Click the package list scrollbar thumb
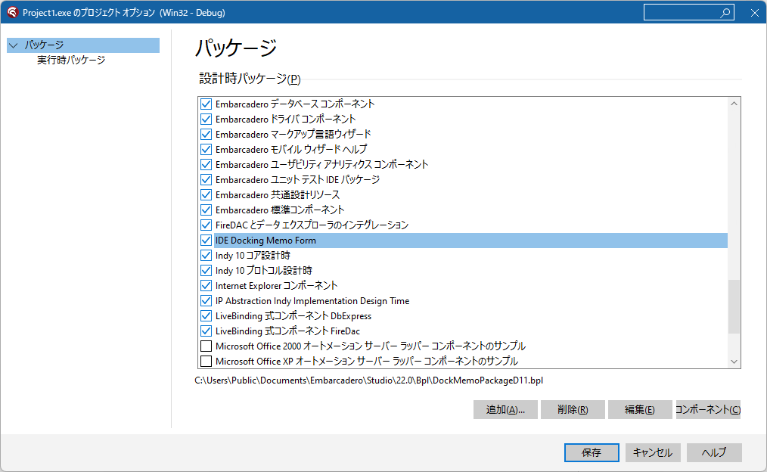The width and height of the screenshot is (767, 472). (734, 306)
